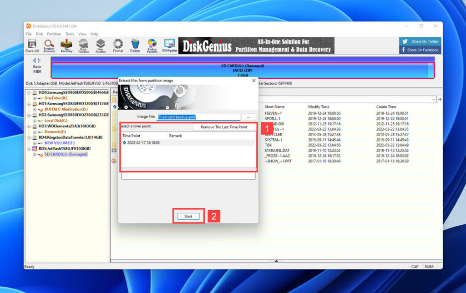Image resolution: width=466 pixels, height=293 pixels.
Task: Click the Start button
Action: pyautogui.click(x=188, y=216)
